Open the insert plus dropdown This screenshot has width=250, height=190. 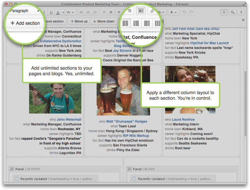(x=173, y=12)
